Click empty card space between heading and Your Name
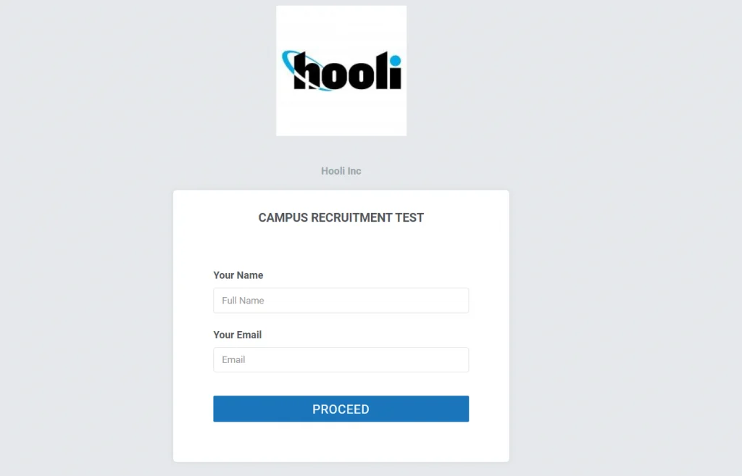Screen dimensions: 742x476 point(341,247)
